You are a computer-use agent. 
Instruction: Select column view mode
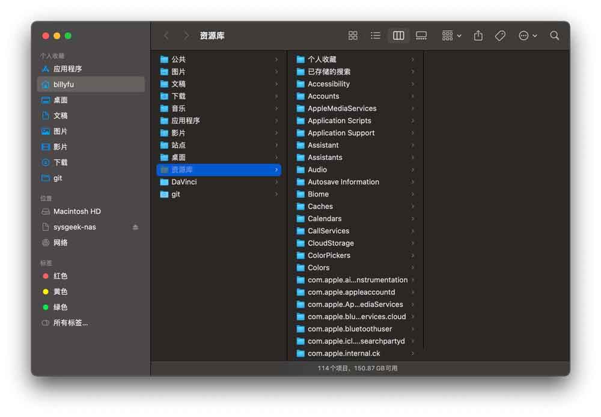[398, 36]
